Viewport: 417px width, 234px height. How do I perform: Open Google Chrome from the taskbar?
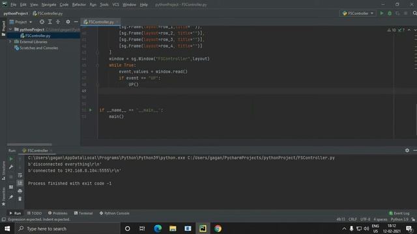[218, 228]
